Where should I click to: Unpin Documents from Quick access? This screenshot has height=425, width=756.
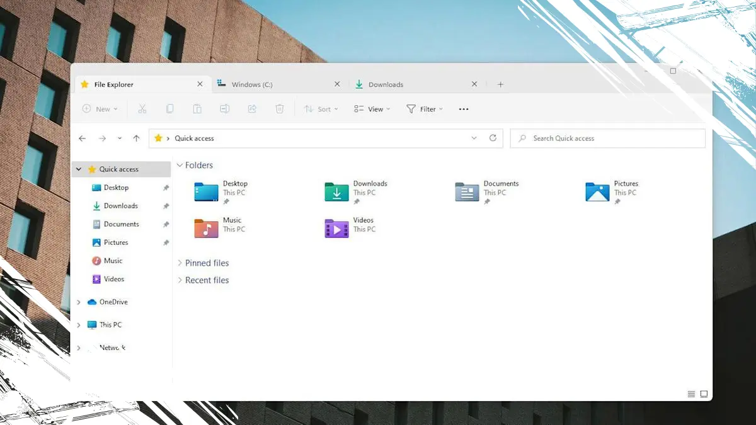pos(165,224)
